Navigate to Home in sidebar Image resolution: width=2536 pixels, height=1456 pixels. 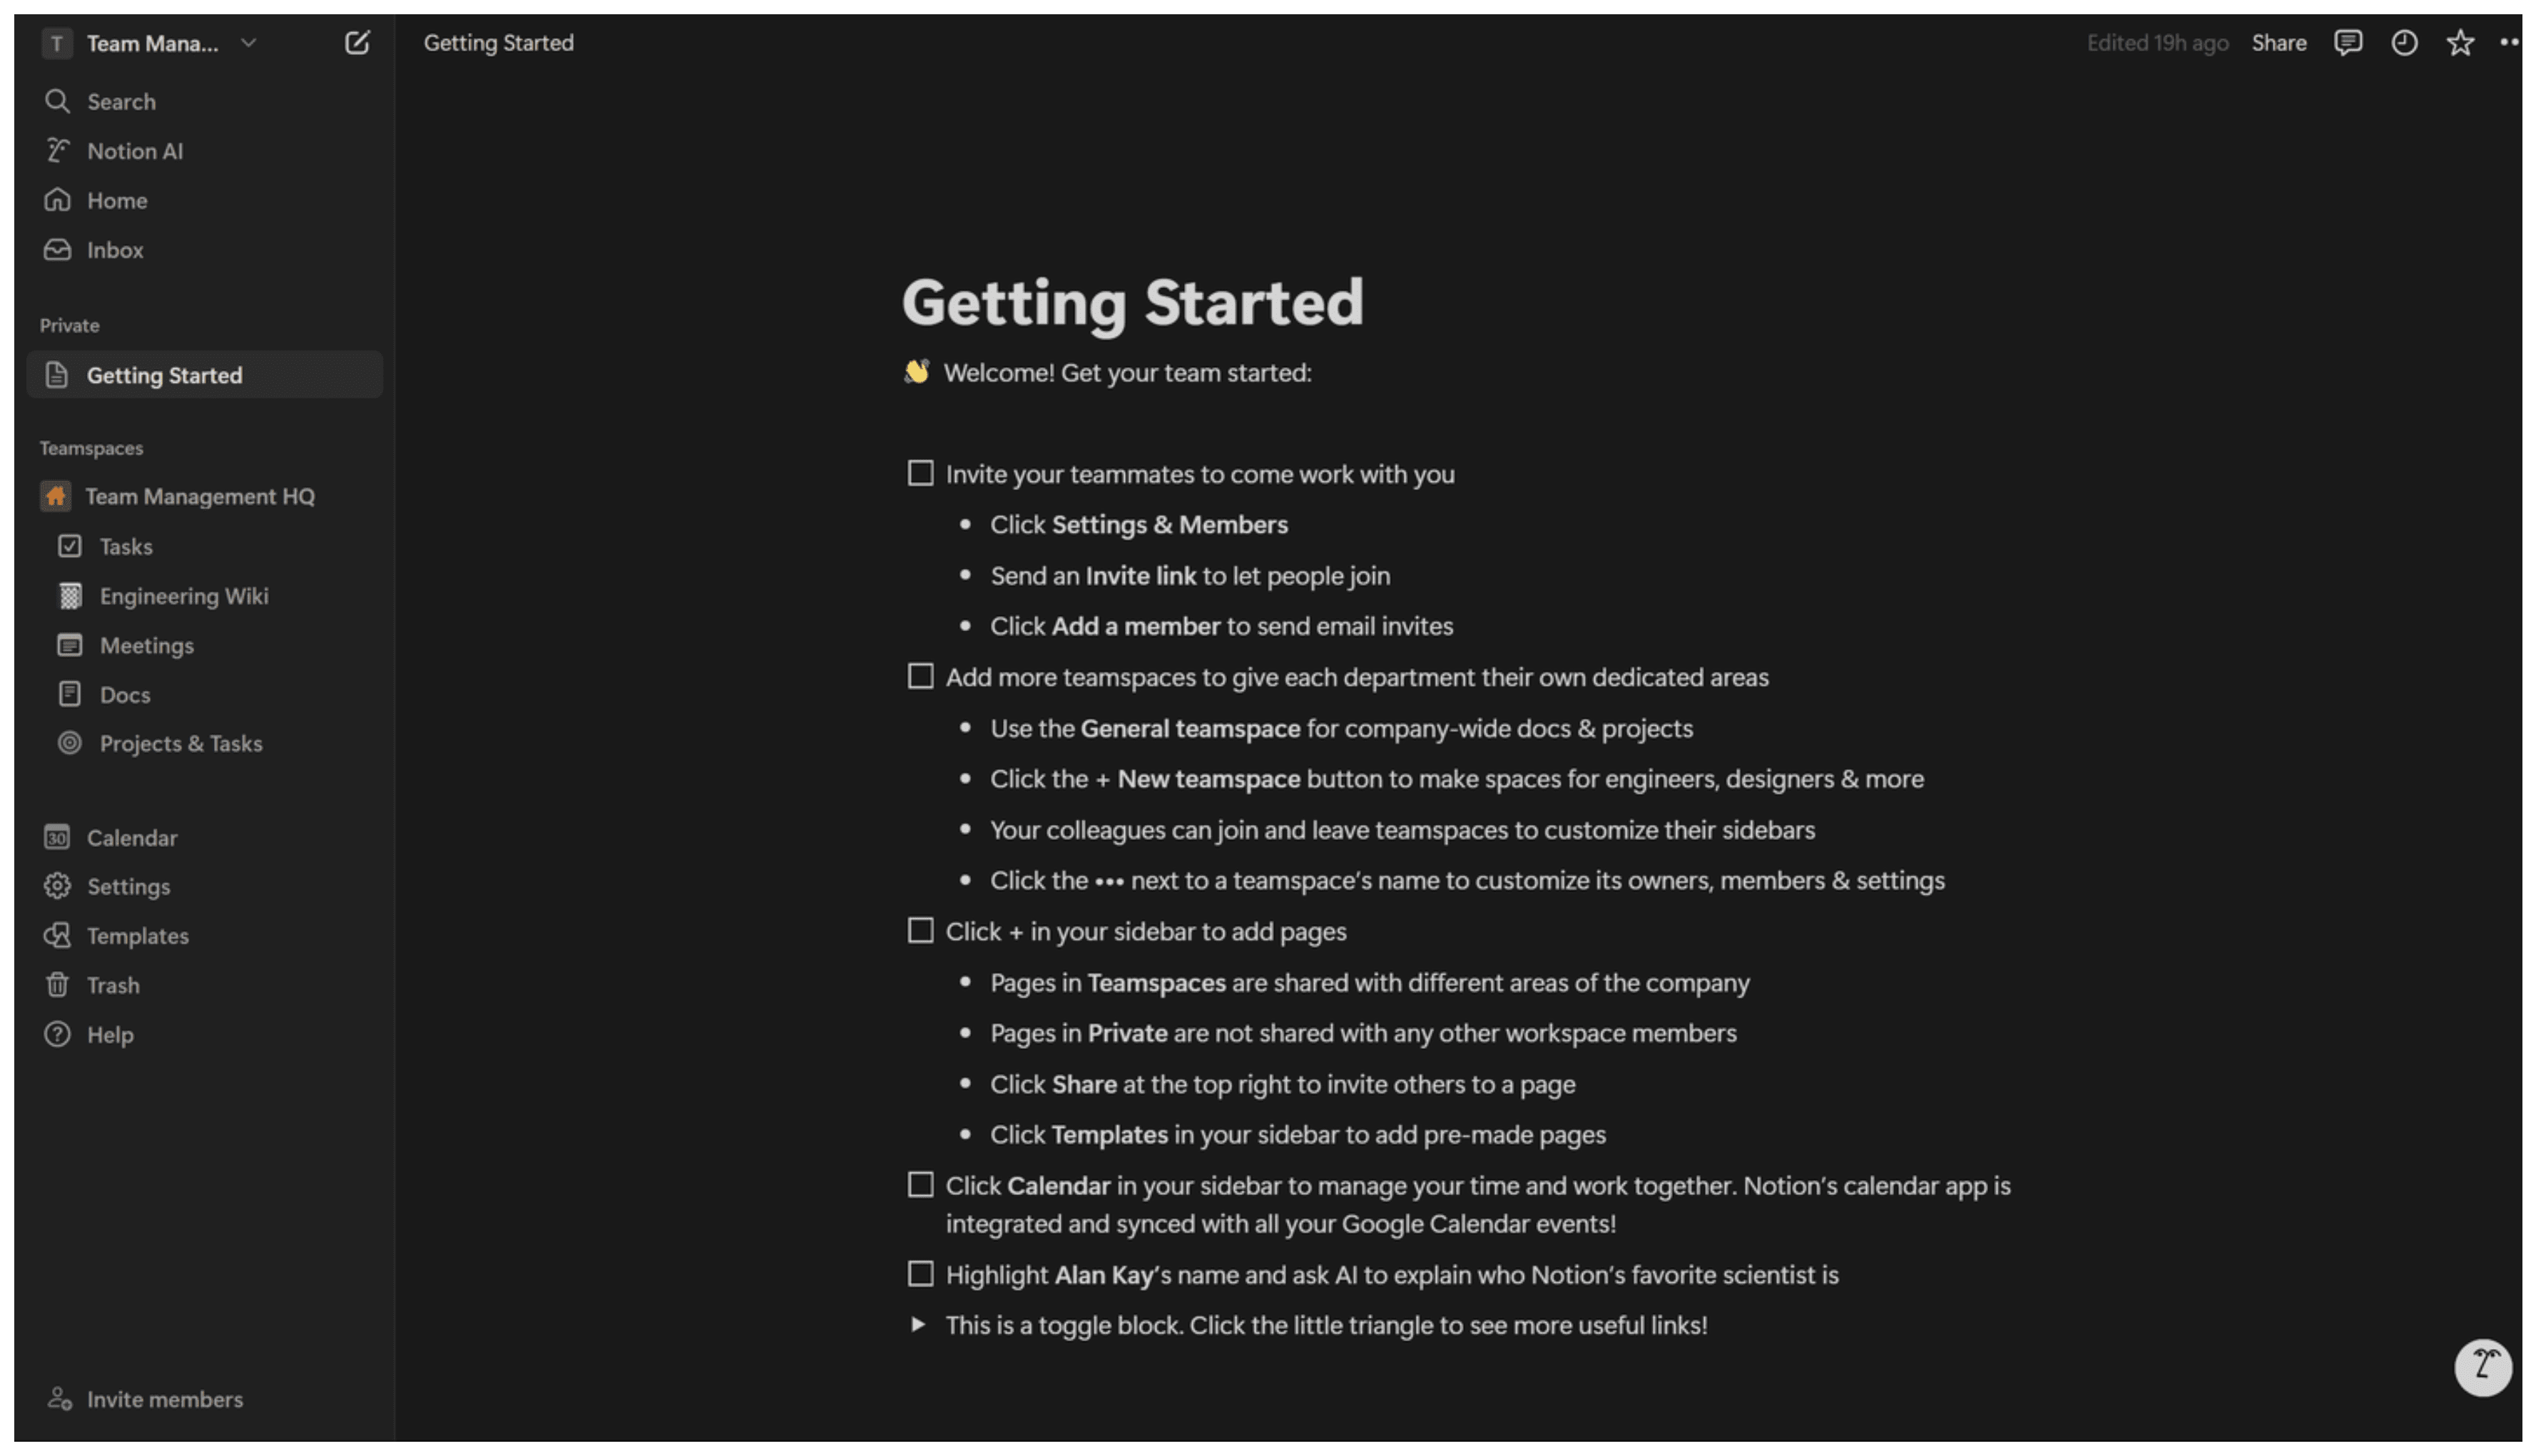(117, 198)
